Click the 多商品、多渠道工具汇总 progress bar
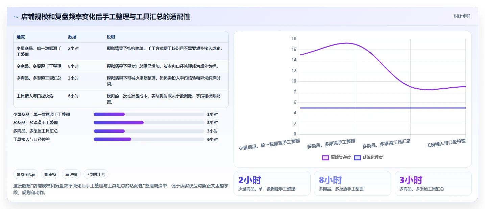The height and width of the screenshot is (209, 485). [149, 131]
